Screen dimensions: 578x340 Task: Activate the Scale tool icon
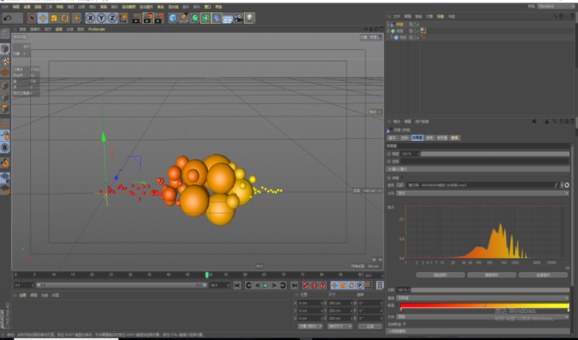pyautogui.click(x=54, y=18)
